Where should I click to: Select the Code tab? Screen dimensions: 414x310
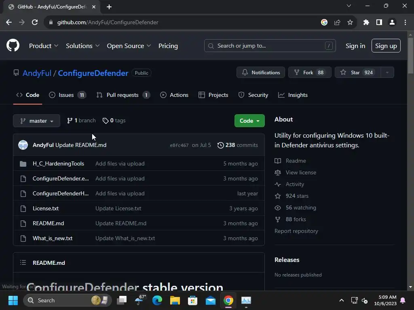pos(28,95)
